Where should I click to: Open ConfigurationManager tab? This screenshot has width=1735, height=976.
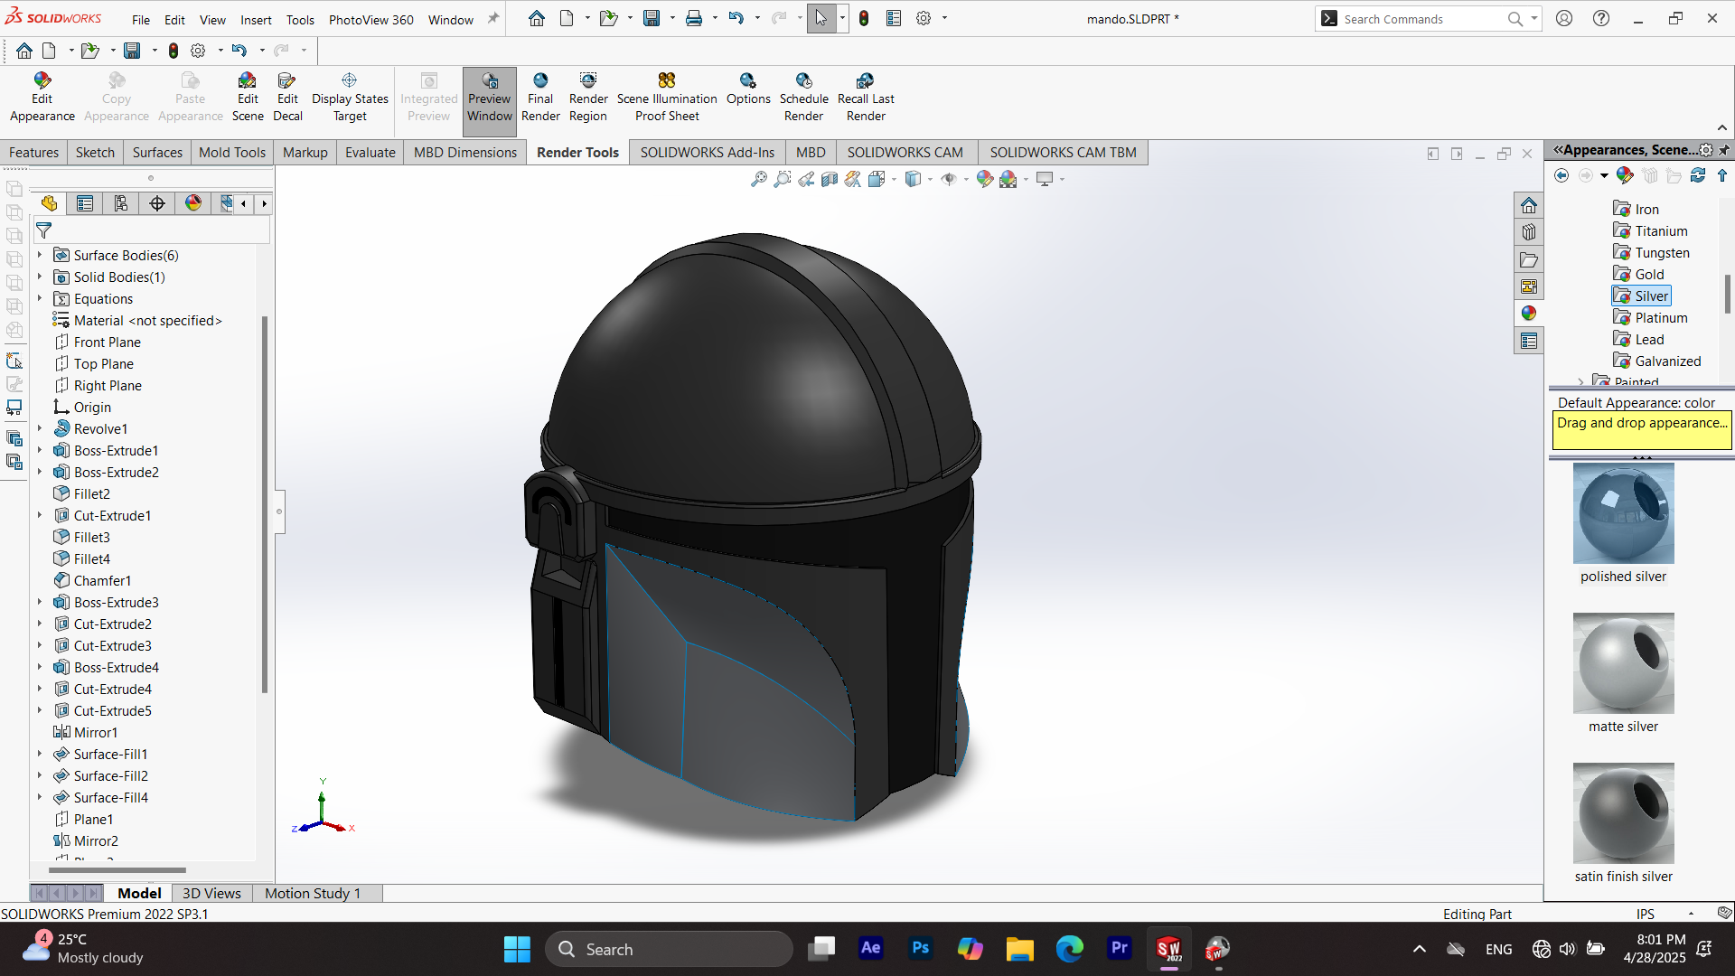(121, 203)
